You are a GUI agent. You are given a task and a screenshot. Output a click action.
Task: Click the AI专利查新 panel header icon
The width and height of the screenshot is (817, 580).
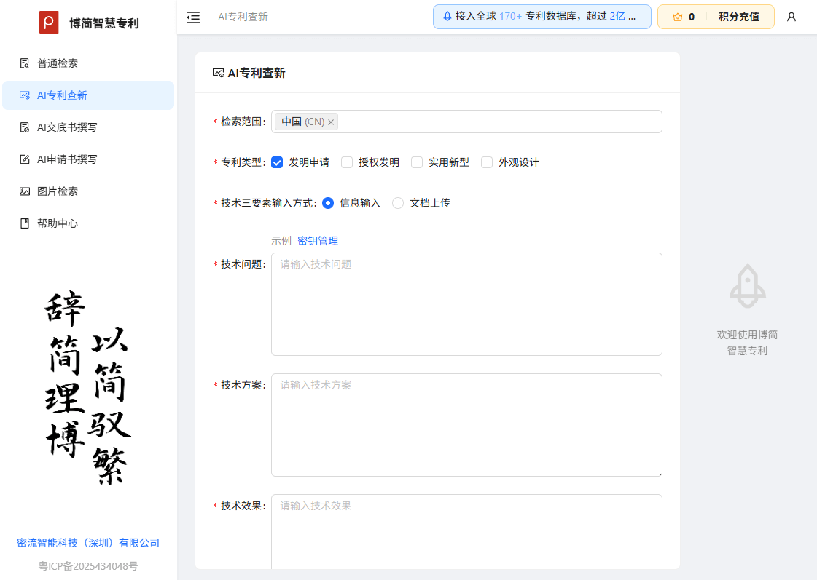(x=219, y=73)
